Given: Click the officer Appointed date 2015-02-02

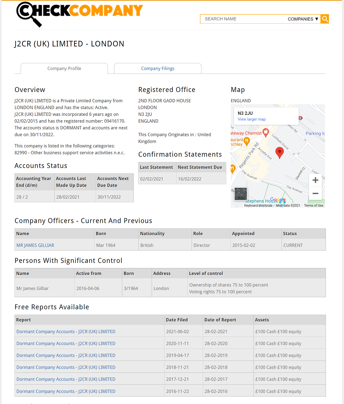Looking at the screenshot, I should [244, 245].
